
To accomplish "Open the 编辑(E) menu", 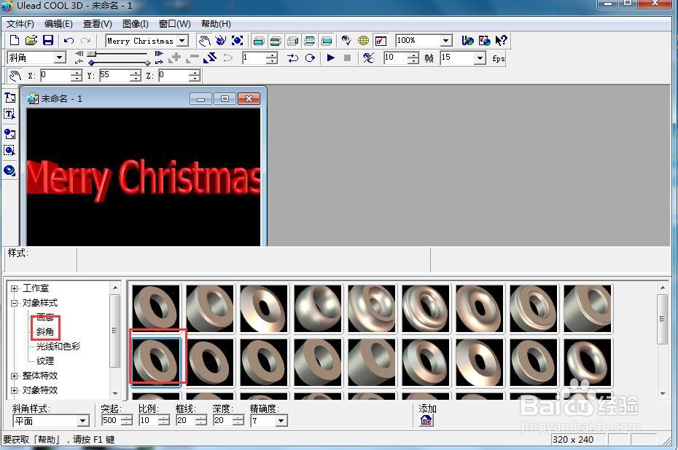I will pyautogui.click(x=58, y=24).
